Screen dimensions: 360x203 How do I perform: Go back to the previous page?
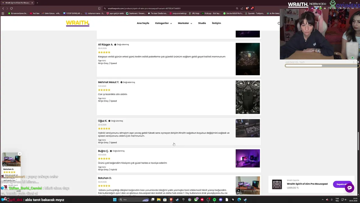point(3,8)
